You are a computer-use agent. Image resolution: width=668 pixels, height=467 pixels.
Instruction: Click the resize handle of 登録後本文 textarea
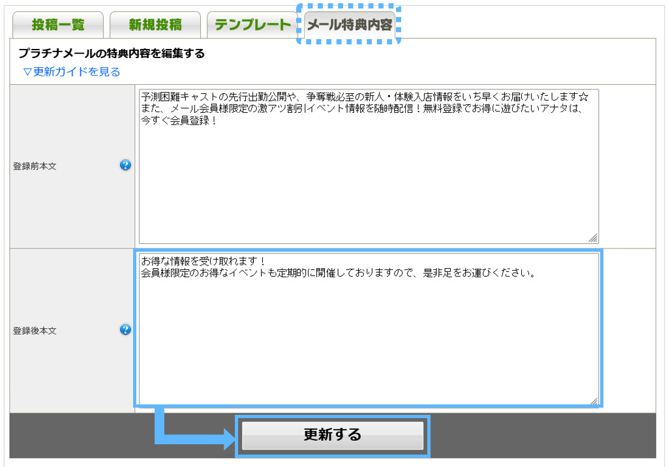593,400
